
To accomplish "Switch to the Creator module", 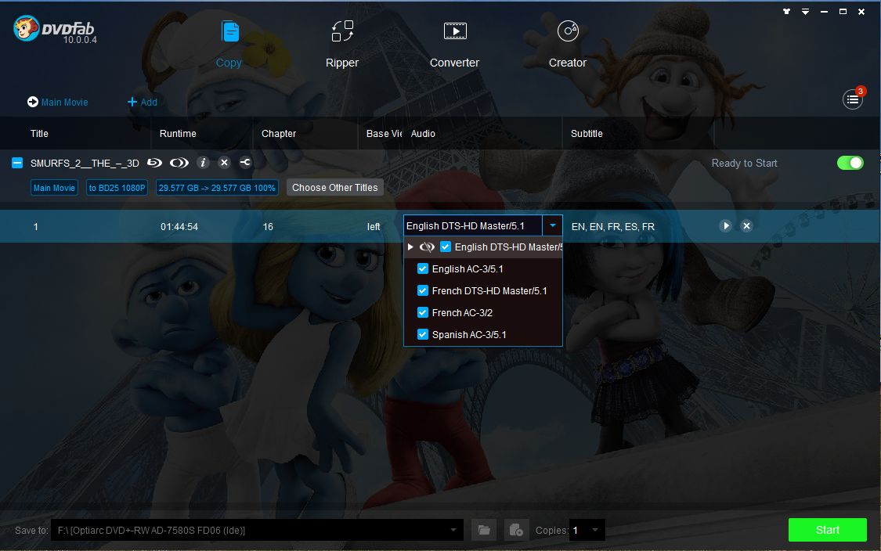I will pyautogui.click(x=568, y=45).
